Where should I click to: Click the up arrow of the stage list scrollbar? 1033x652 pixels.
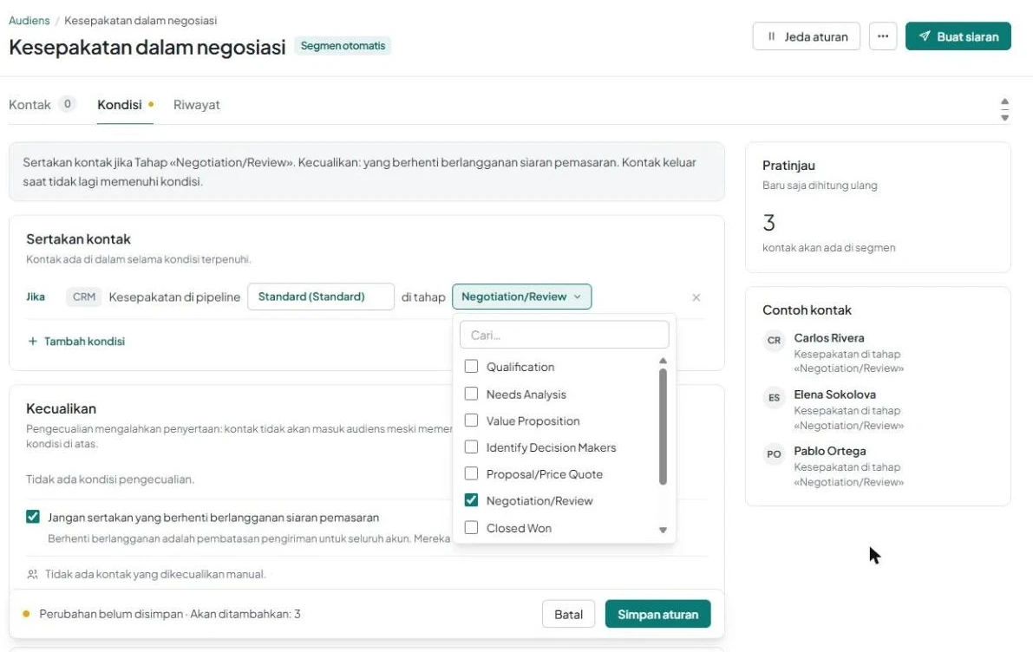coord(663,361)
